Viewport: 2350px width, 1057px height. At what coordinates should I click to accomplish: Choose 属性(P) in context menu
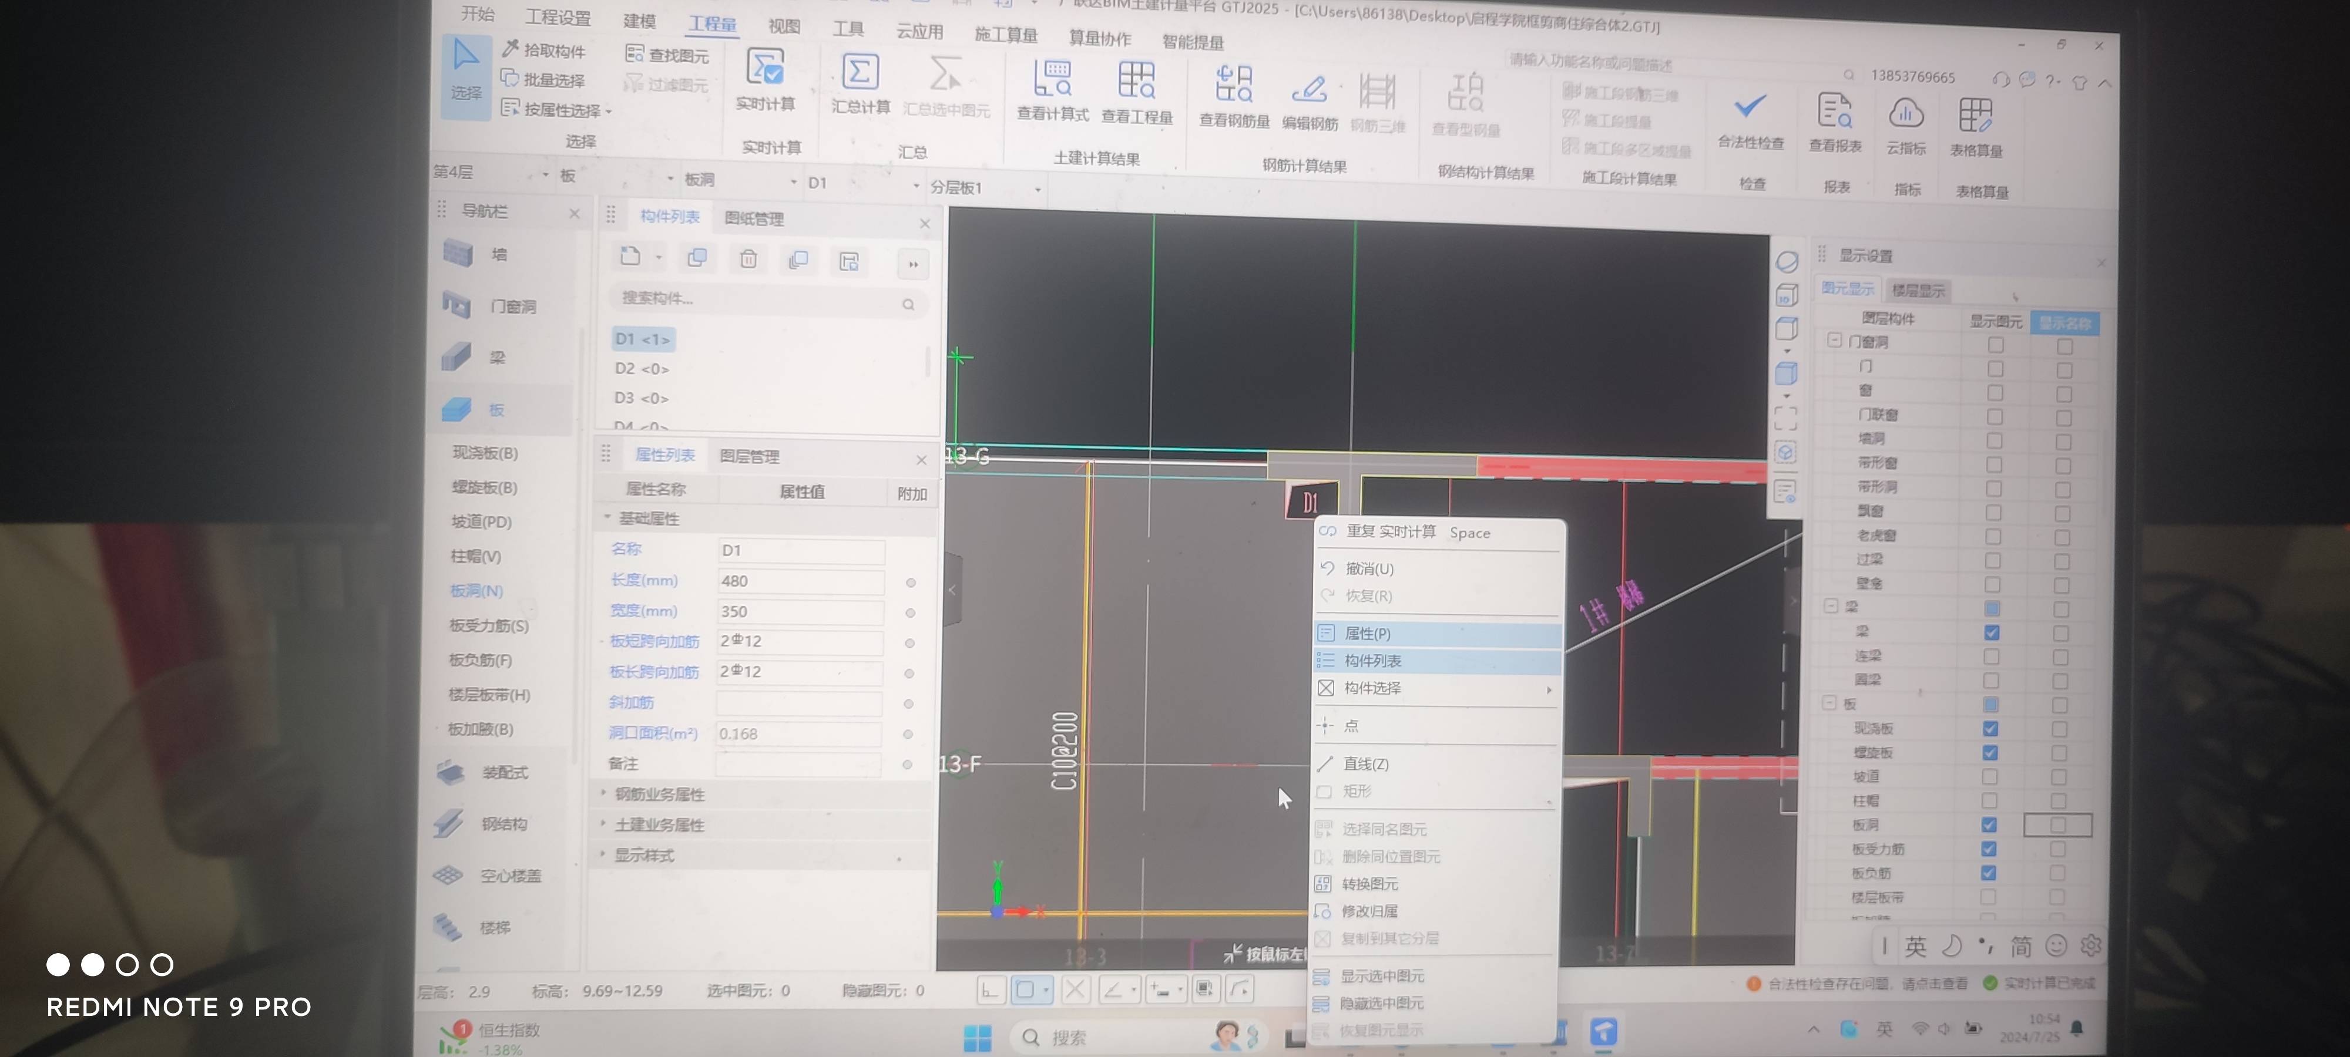(1438, 633)
